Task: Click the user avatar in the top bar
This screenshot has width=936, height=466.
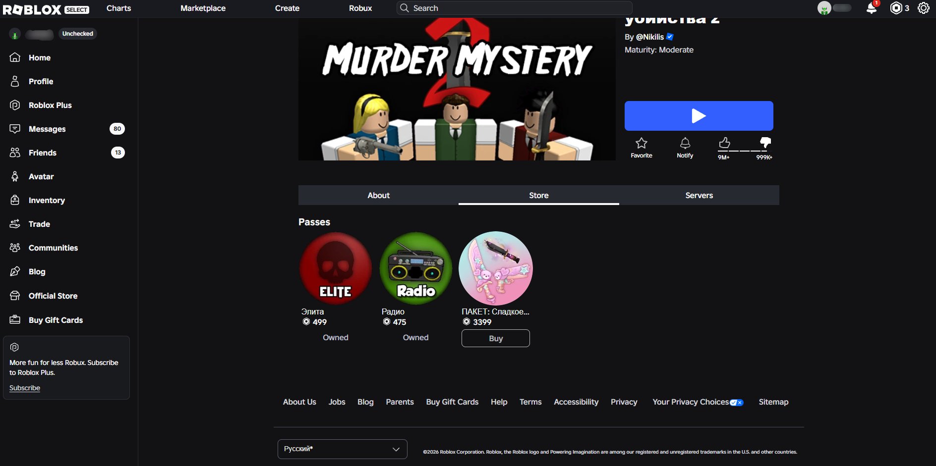Action: pos(824,8)
